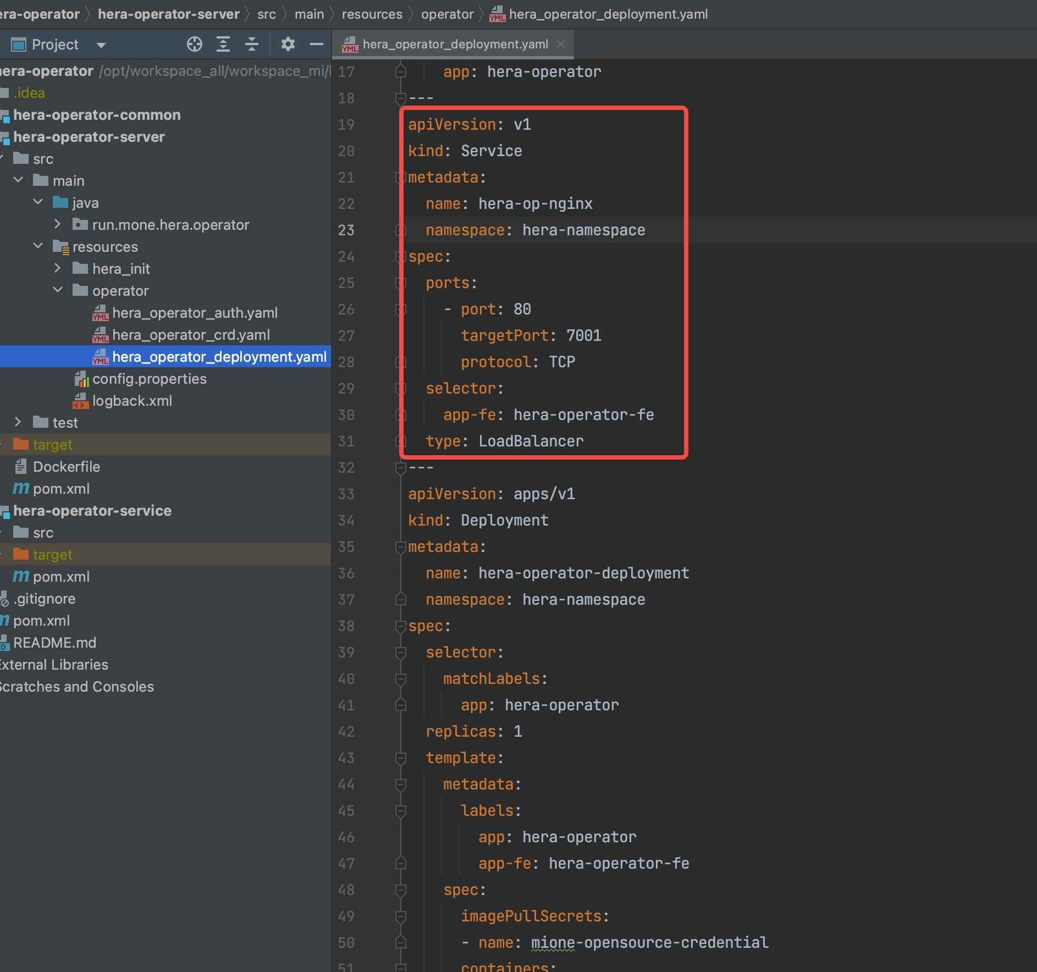Click YML icon of hera_operator_crd.yaml
Image resolution: width=1037 pixels, height=972 pixels.
pos(100,335)
